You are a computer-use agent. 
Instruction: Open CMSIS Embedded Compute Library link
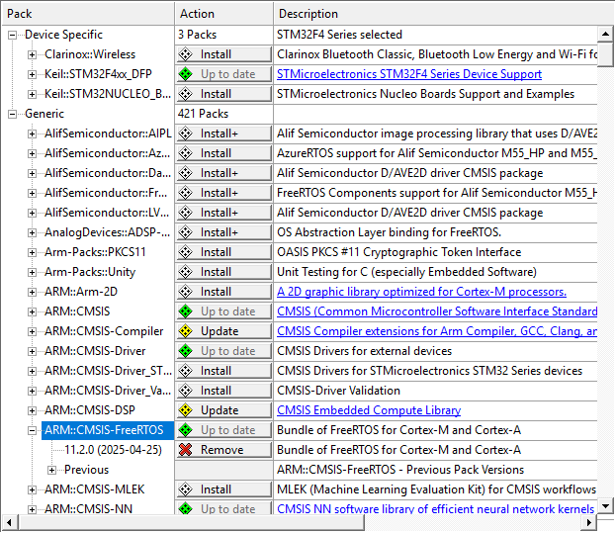369,410
